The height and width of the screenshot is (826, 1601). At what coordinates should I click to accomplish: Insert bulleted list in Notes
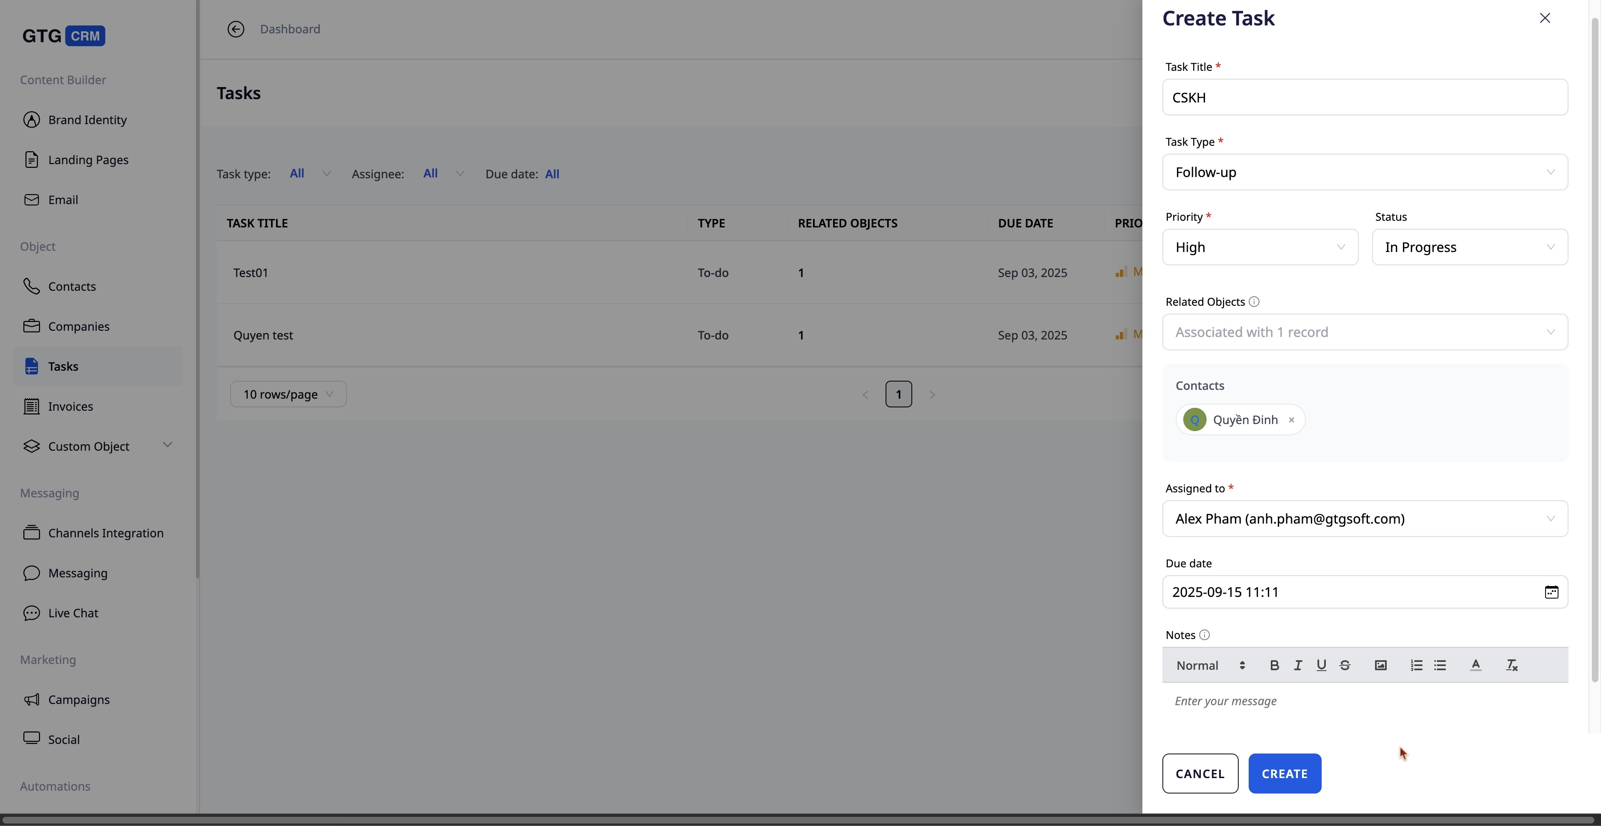pyautogui.click(x=1440, y=665)
